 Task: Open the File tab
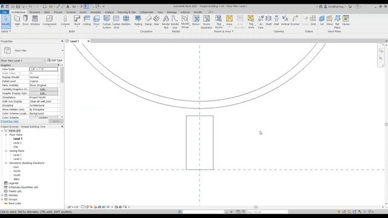[4, 12]
